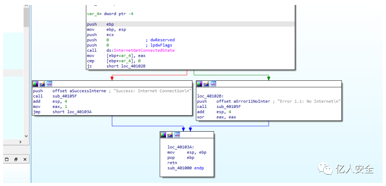Click the maximize square button of docked panel
The width and height of the screenshot is (386, 186).
click(x=7, y=159)
